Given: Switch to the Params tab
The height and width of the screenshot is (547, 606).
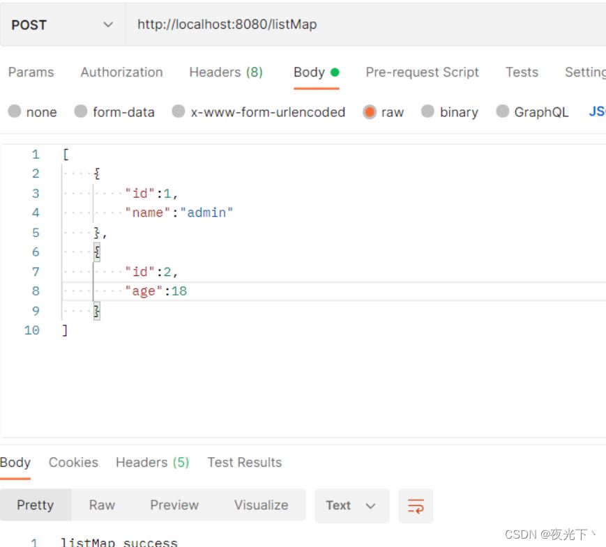Looking at the screenshot, I should (x=31, y=72).
